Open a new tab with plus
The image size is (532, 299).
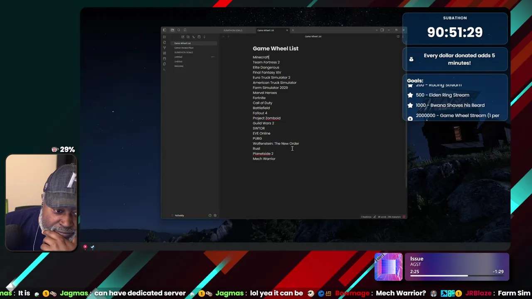pyautogui.click(x=293, y=30)
